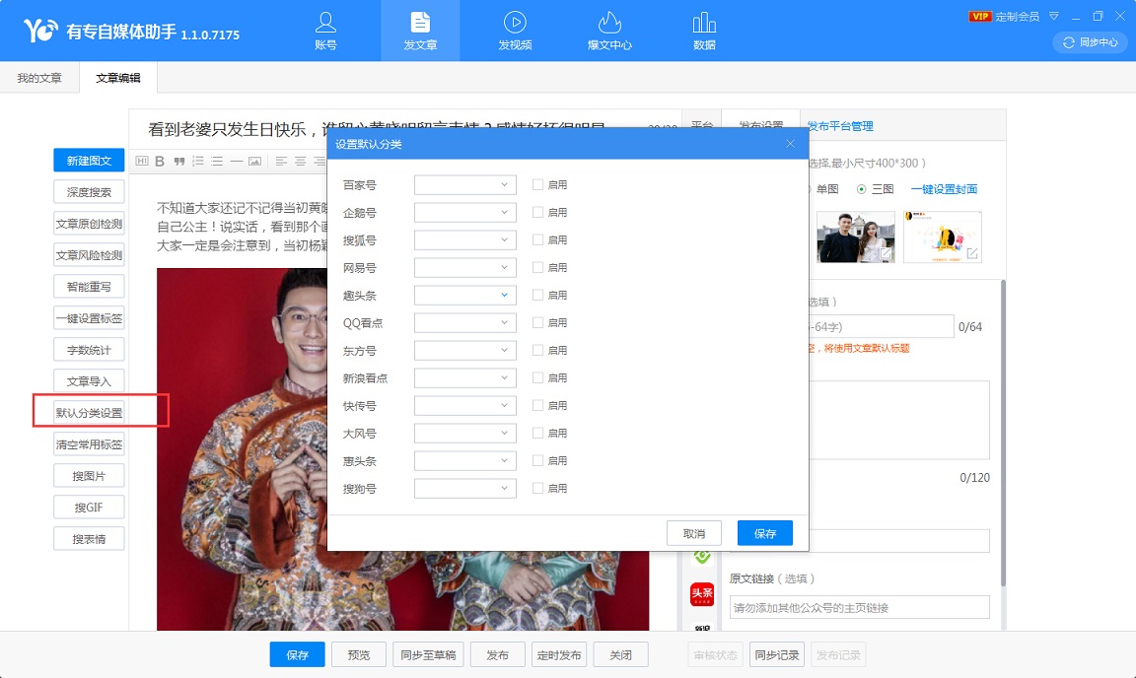1136x678 pixels.
Task: Insert an image via toolbar icon
Action: click(x=254, y=161)
